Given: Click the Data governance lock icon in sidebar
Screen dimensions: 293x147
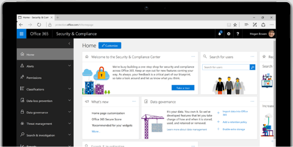Looking at the screenshot, I should click(x=22, y=112).
